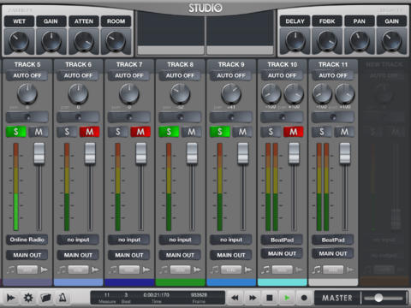
Task: Click Track 8's green color strip
Action: click(180, 282)
